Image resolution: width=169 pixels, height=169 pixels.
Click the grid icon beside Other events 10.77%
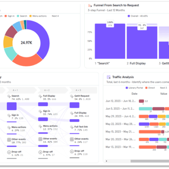tap(9, 140)
